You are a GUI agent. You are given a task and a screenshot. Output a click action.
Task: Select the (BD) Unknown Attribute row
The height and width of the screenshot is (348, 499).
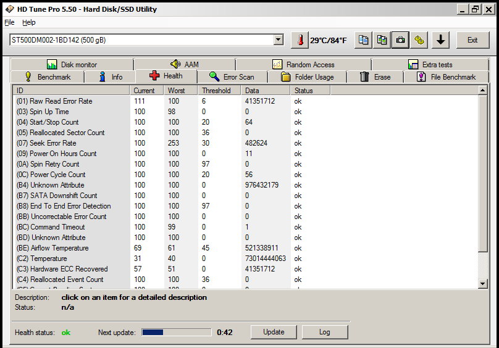coord(245,238)
